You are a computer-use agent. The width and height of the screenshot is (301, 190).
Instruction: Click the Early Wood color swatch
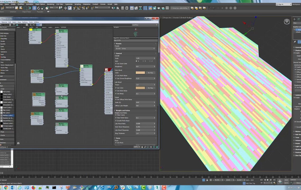[140, 73]
